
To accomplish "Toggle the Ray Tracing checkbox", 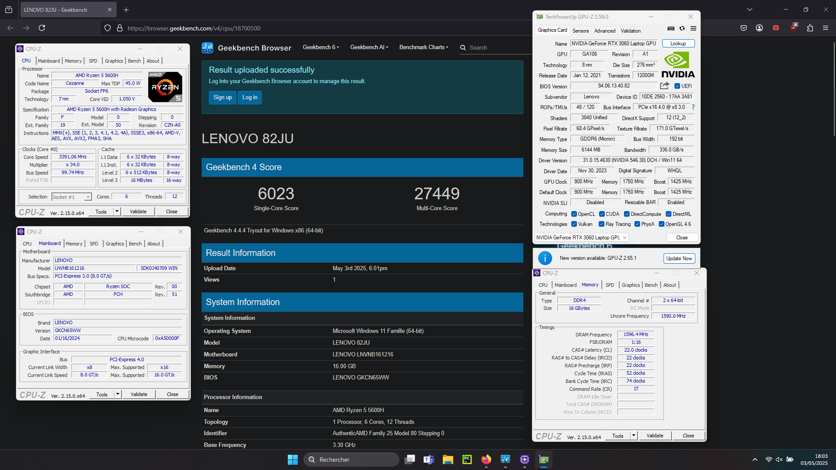I will 602,224.
